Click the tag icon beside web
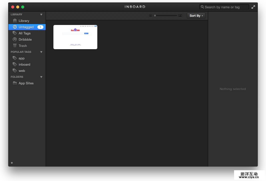 (x=15, y=71)
